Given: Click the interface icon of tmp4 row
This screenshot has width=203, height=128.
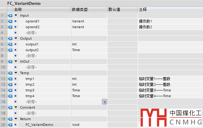Looking at the screenshot, I should pos(10,96).
